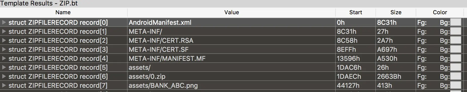The image size is (467, 92).
Task: Open background color swatch for record[4]
Action: coord(456,58)
